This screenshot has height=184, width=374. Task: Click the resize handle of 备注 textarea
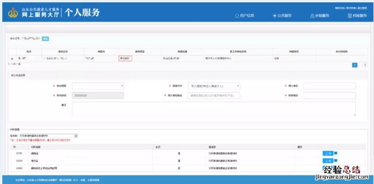(354, 115)
